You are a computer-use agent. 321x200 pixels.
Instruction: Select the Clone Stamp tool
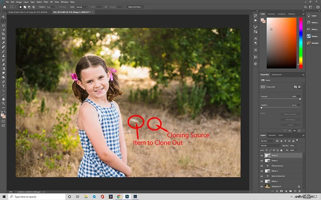[3, 56]
